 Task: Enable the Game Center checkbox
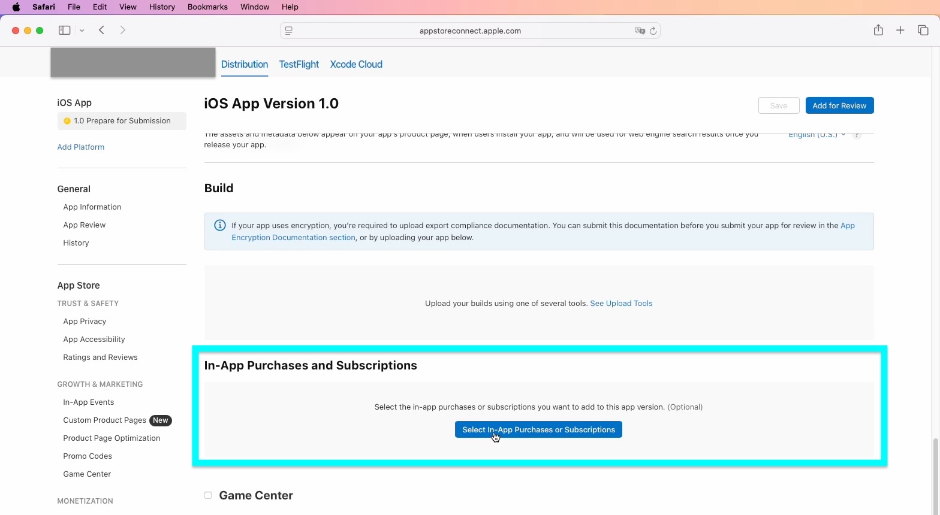point(208,495)
